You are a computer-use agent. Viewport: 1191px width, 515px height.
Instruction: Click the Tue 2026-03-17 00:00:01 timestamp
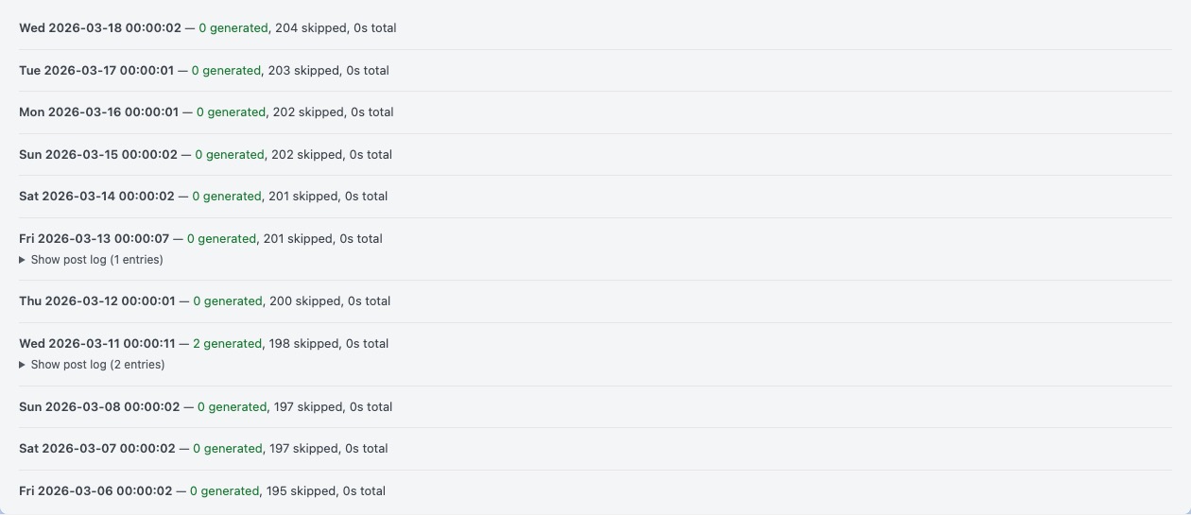pyautogui.click(x=96, y=71)
